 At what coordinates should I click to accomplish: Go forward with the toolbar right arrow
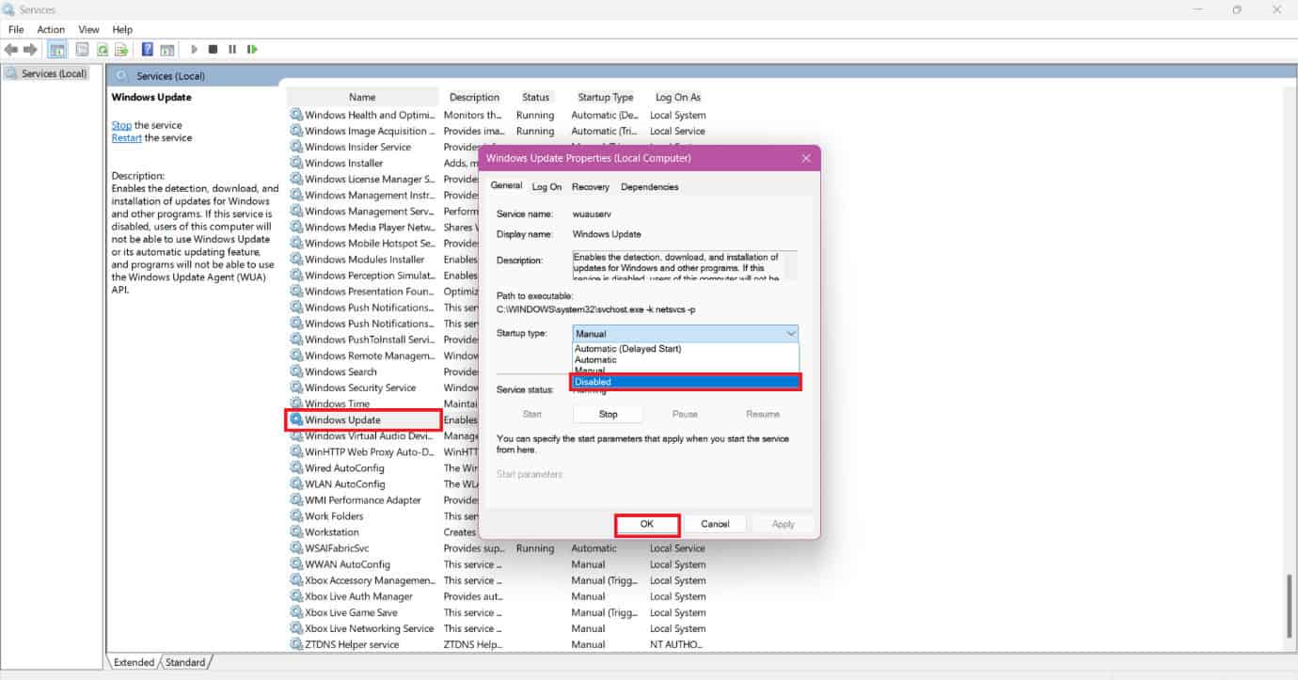coord(31,50)
